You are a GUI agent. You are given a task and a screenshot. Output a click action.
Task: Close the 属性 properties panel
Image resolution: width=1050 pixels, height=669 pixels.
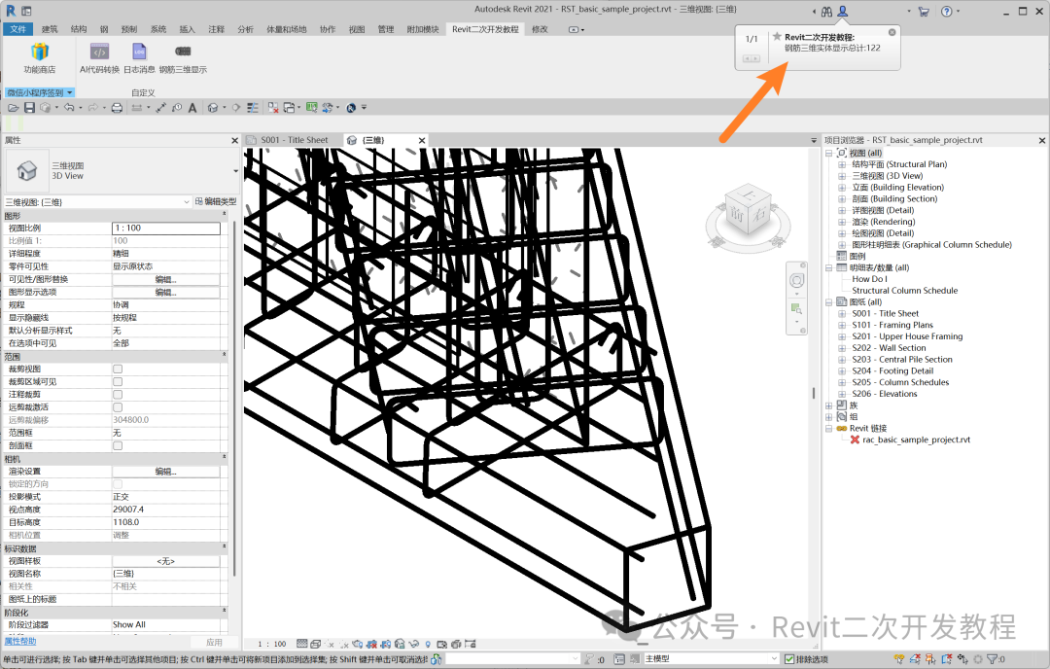(x=234, y=140)
